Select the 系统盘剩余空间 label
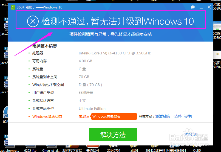Viewport: 221px width, 152px height. tap(45, 77)
